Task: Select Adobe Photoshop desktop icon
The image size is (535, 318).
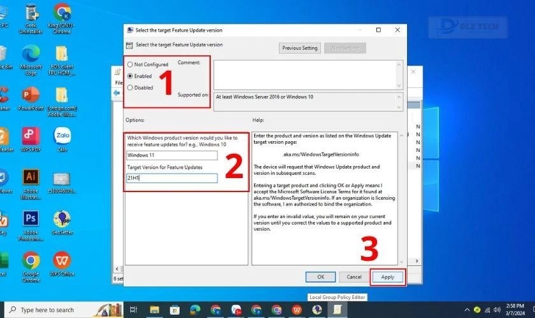Action: click(31, 226)
